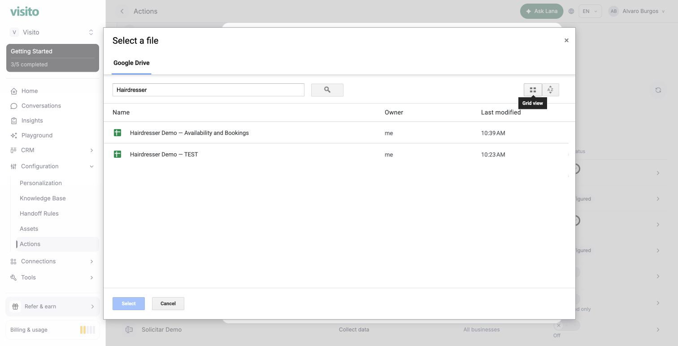The image size is (678, 346).
Task: Click the Insights sidebar icon
Action: [x=14, y=121]
